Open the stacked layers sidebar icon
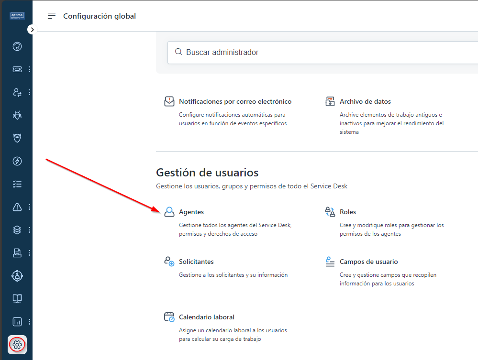 (x=17, y=230)
